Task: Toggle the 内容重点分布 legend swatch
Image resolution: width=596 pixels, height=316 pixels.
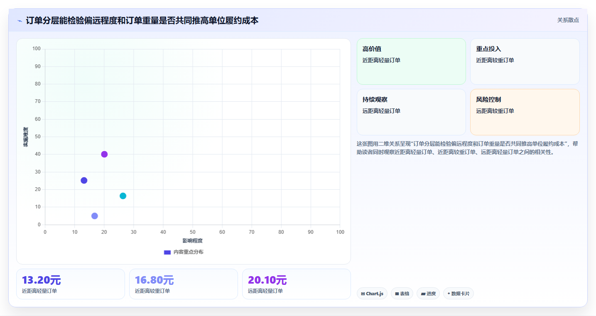Action: point(167,252)
